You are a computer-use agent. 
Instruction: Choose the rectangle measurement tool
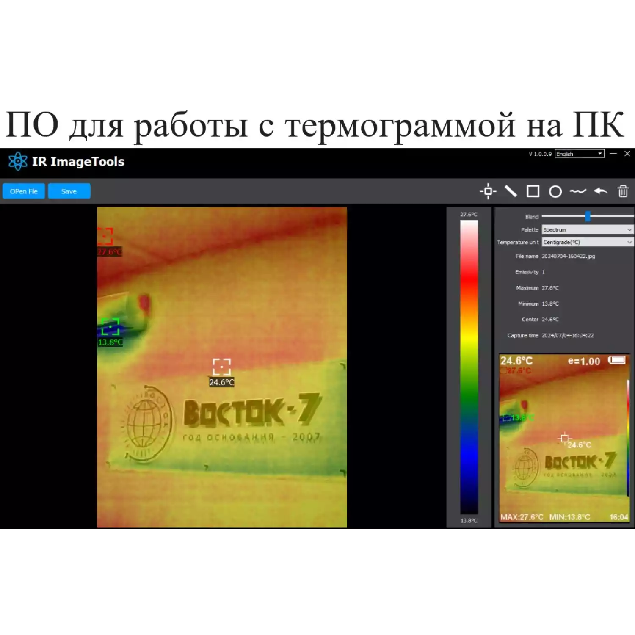point(533,191)
